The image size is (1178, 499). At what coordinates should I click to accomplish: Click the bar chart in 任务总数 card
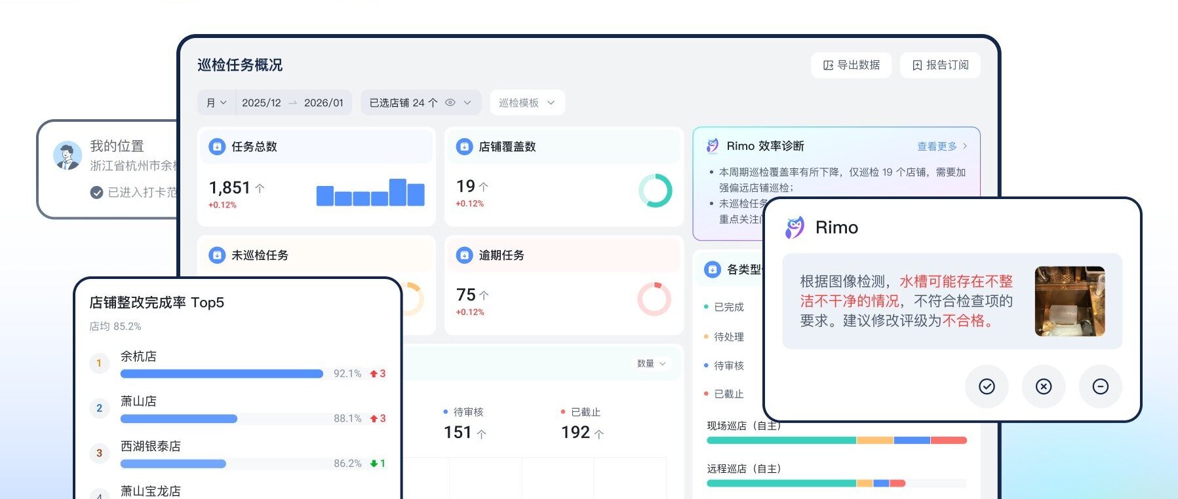click(x=370, y=193)
